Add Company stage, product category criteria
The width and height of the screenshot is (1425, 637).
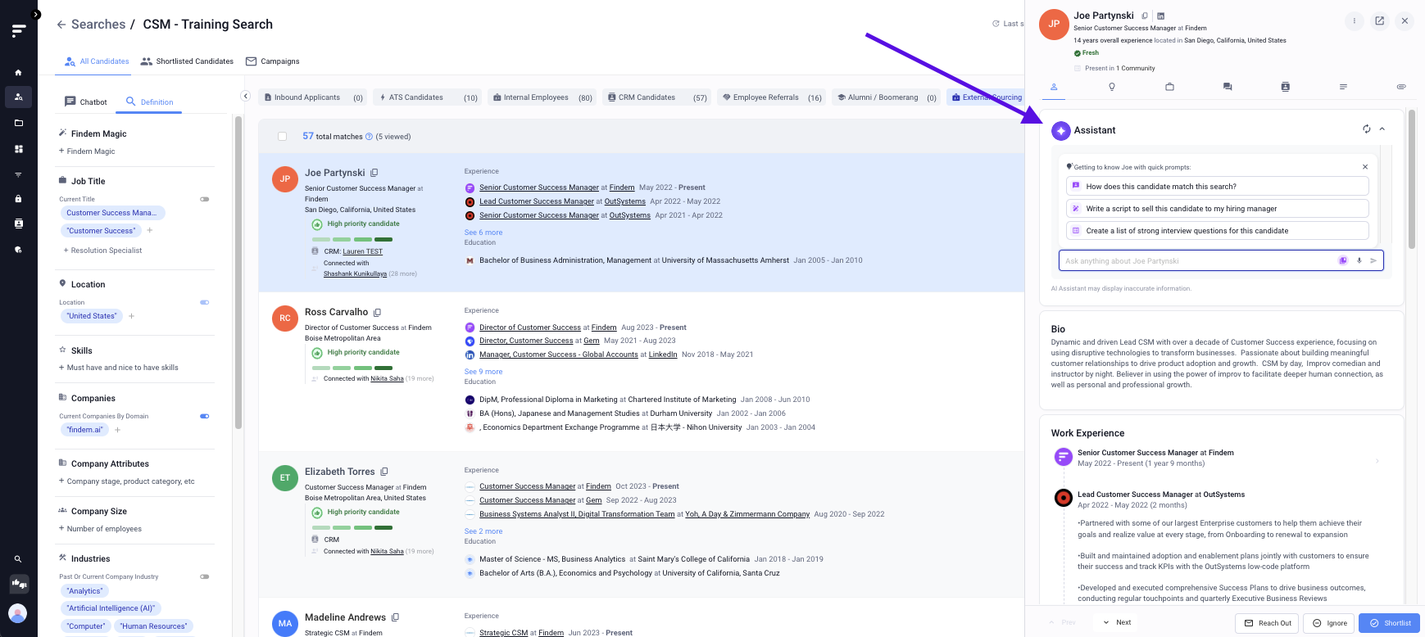(x=127, y=481)
